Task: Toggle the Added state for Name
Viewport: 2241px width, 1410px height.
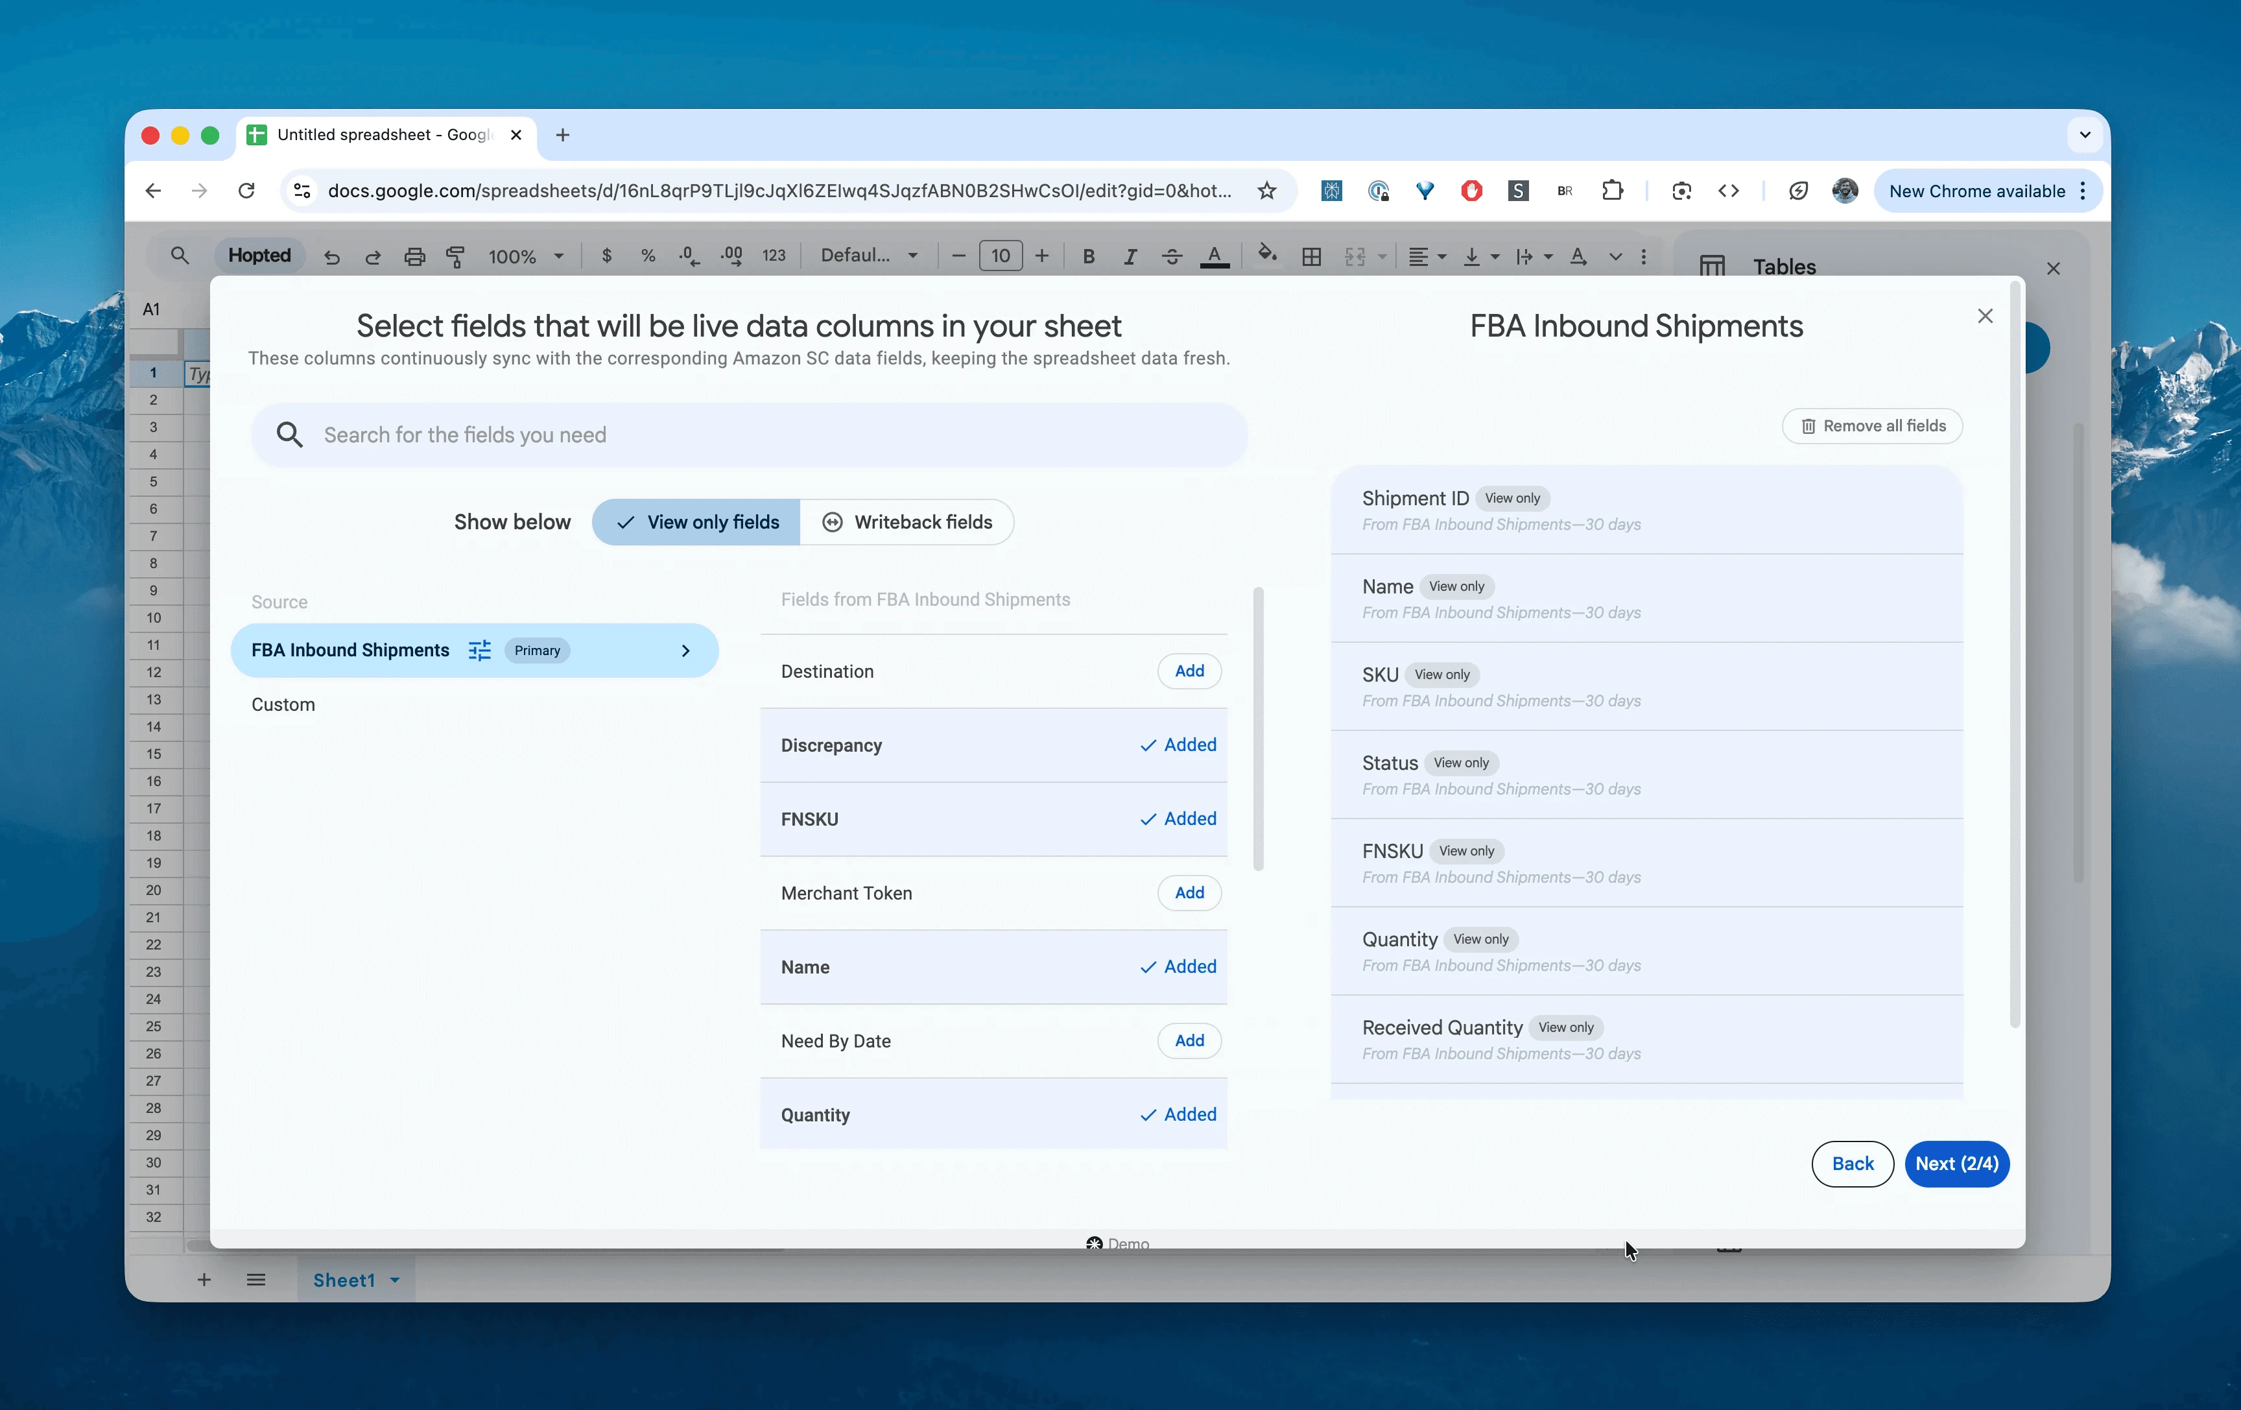Action: (x=1178, y=967)
